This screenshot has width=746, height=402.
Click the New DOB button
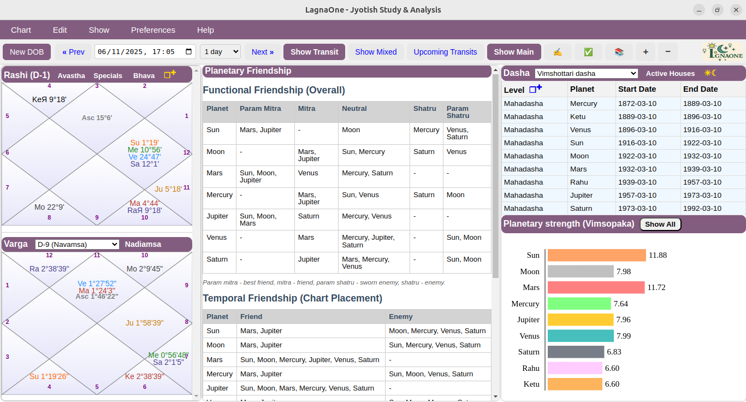coord(27,51)
